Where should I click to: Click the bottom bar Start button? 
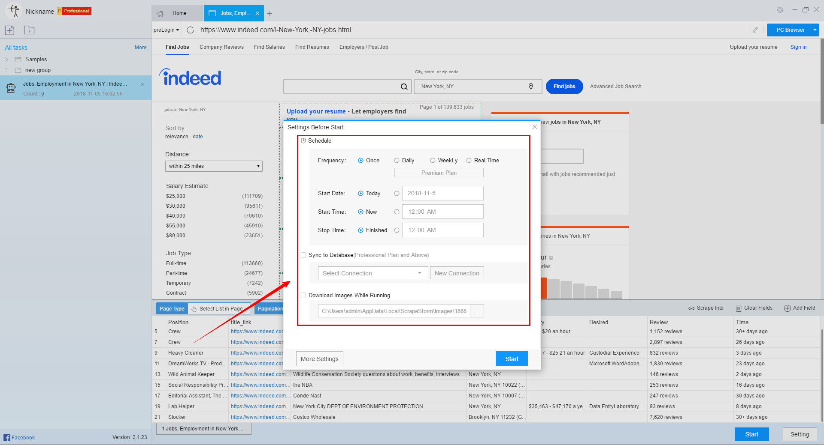tap(752, 434)
